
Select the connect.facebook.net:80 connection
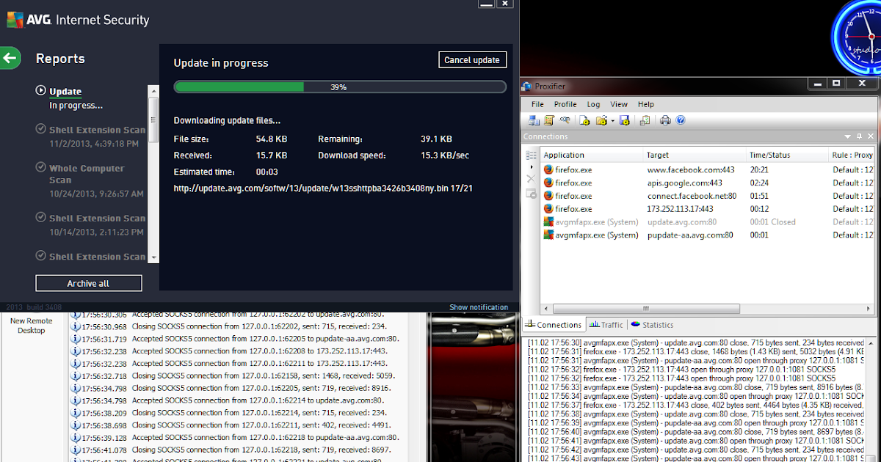708,196
